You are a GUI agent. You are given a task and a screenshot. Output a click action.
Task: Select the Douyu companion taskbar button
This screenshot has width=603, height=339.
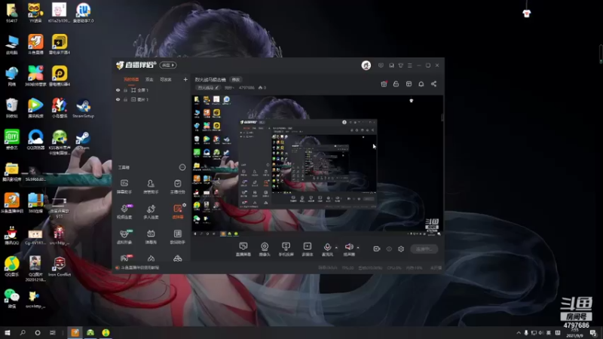point(75,333)
